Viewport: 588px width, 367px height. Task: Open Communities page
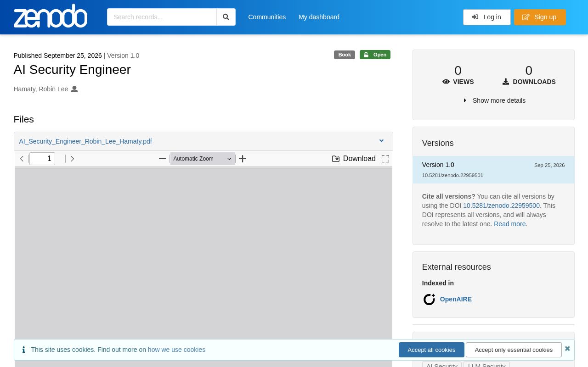[267, 17]
